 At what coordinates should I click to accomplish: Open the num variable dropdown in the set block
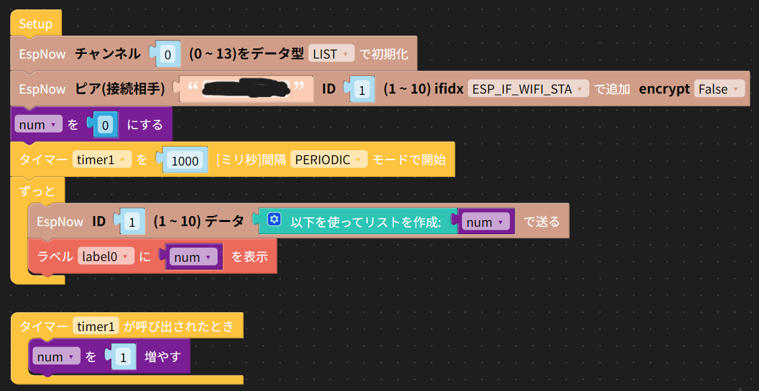click(x=38, y=124)
